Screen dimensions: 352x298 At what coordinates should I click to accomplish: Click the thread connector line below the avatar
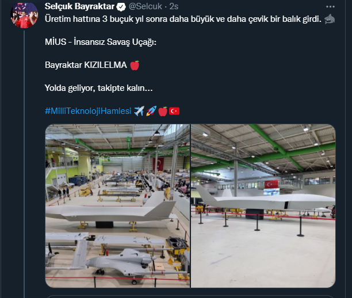tap(24, 164)
